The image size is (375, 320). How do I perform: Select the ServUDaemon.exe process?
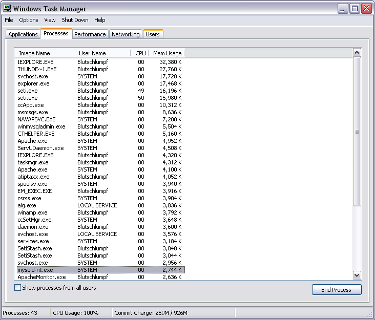(100, 148)
